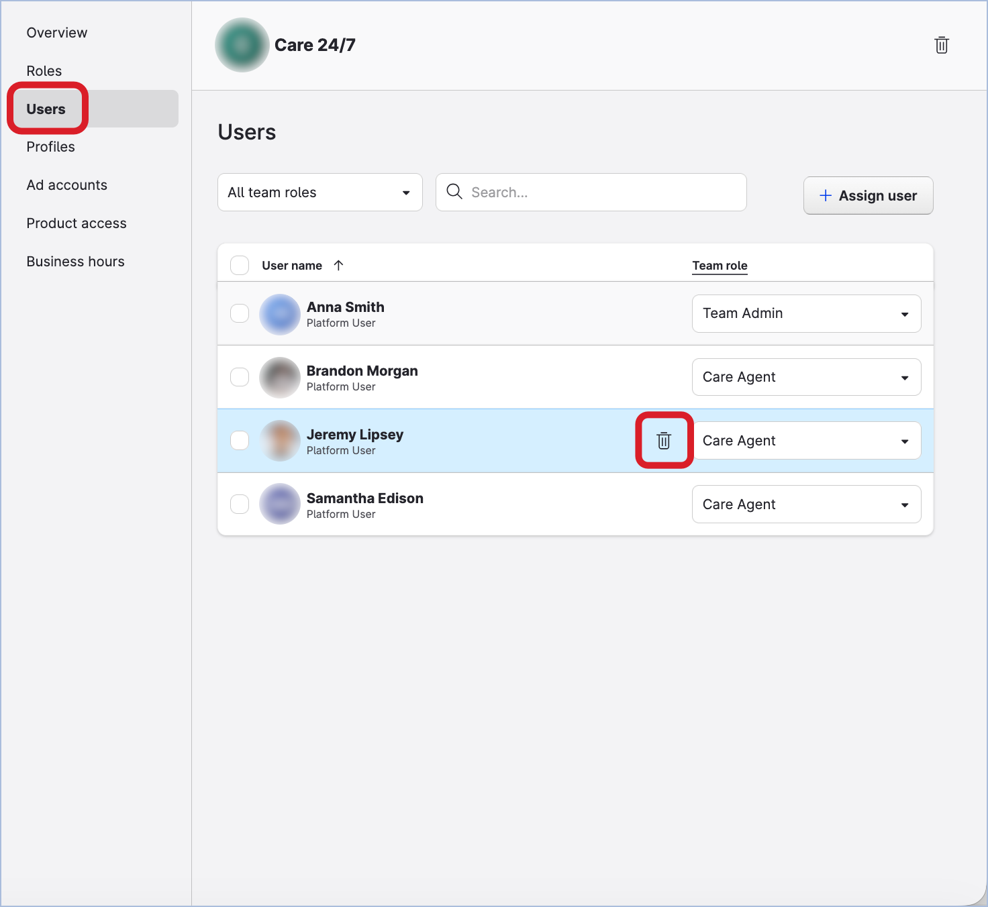This screenshot has height=907, width=988.
Task: Open Product access in the sidebar
Action: coord(77,223)
